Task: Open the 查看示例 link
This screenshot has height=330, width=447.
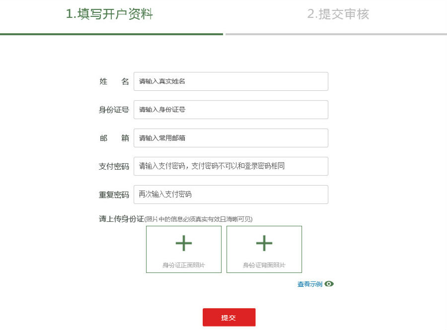Action: [x=310, y=284]
